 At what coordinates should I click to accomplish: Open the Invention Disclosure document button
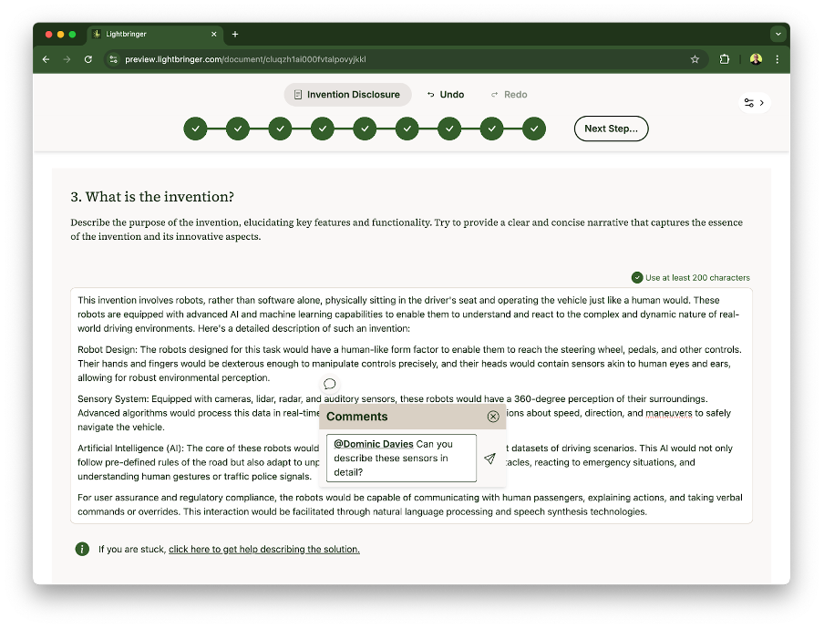pos(347,95)
